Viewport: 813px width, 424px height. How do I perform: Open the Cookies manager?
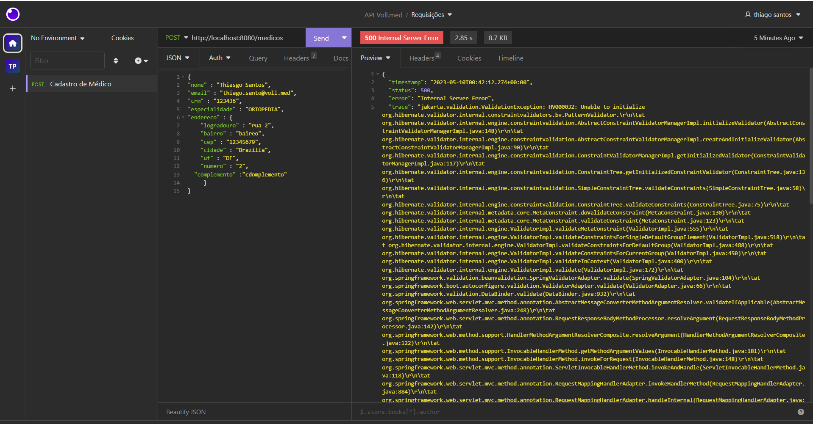[123, 38]
